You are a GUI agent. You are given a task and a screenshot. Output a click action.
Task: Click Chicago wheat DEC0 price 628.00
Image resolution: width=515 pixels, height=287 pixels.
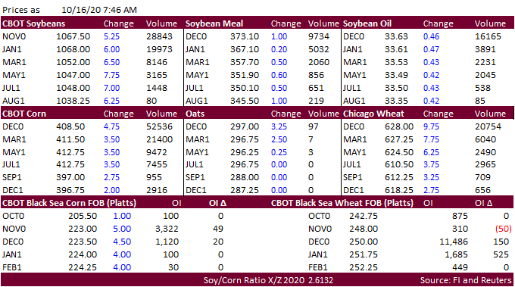pyautogui.click(x=399, y=126)
